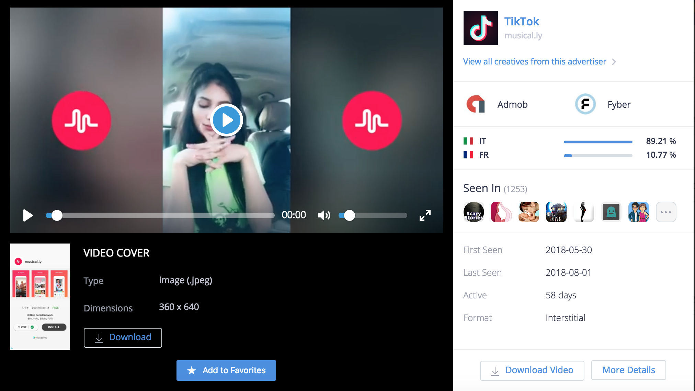Select the Fyber network icon

(x=585, y=104)
